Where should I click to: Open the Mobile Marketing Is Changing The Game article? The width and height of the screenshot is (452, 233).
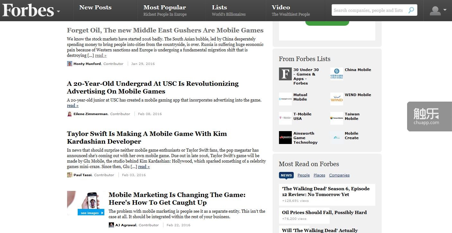(177, 199)
